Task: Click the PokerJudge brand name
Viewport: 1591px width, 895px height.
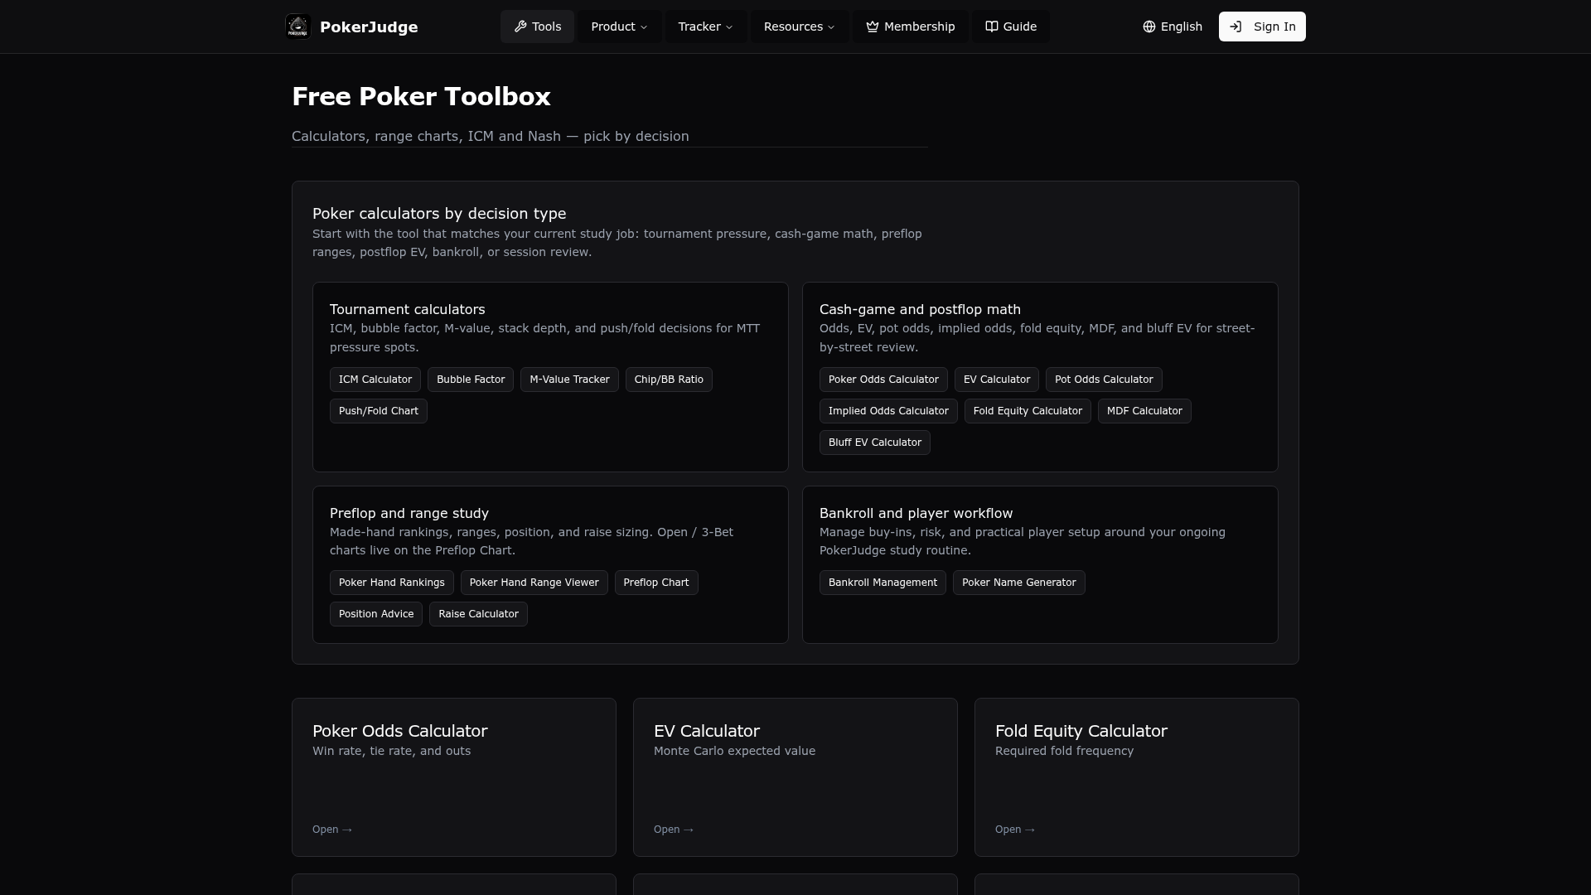Action: coord(369,27)
